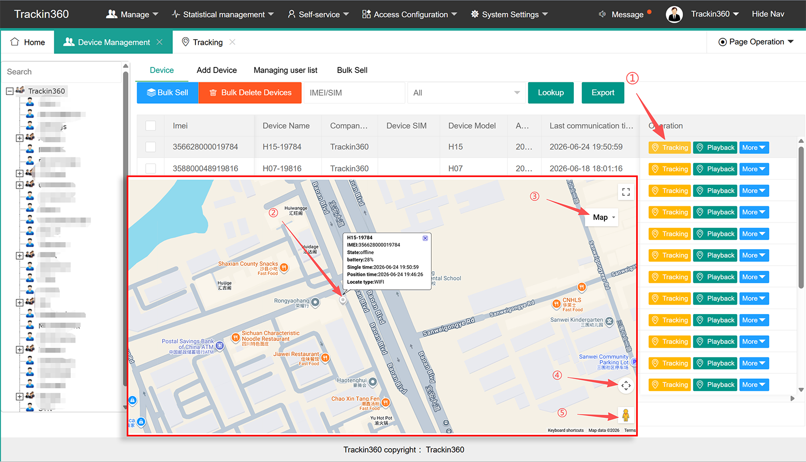Toggle map fullscreen view icon
This screenshot has width=806, height=462.
(x=626, y=192)
